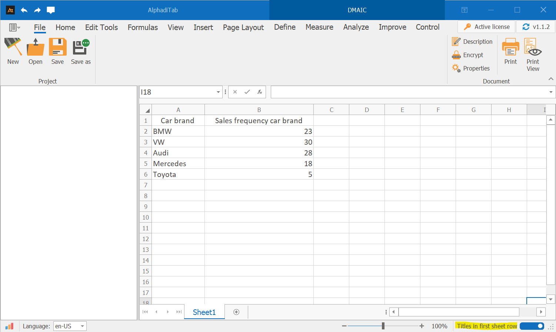Open the cell name box dropdown
The image size is (556, 332).
218,92
